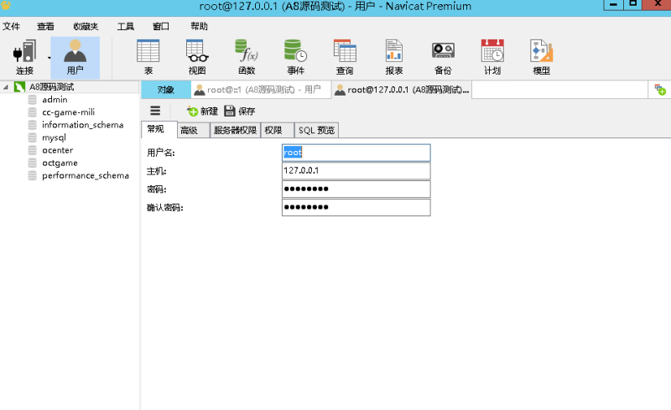Select the octgame database
Viewport: 671px width, 410px height.
pyautogui.click(x=60, y=163)
